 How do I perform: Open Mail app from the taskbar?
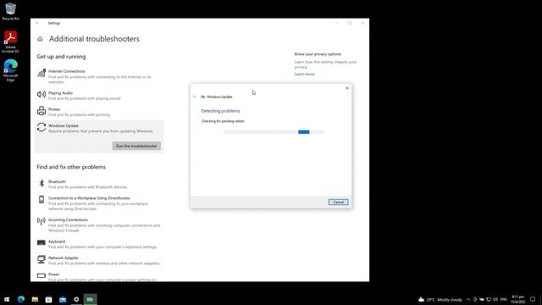(63, 299)
